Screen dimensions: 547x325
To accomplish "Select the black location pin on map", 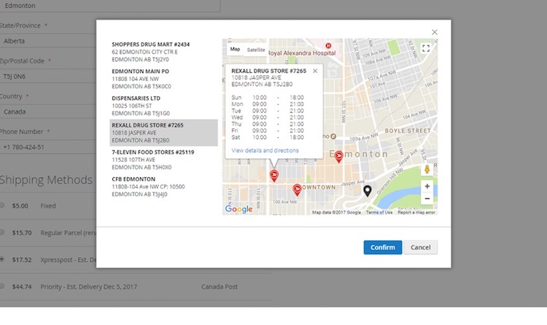I will coord(367,191).
